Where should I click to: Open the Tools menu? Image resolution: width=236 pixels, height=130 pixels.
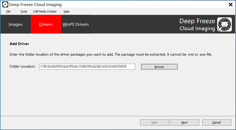pyautogui.click(x=24, y=11)
